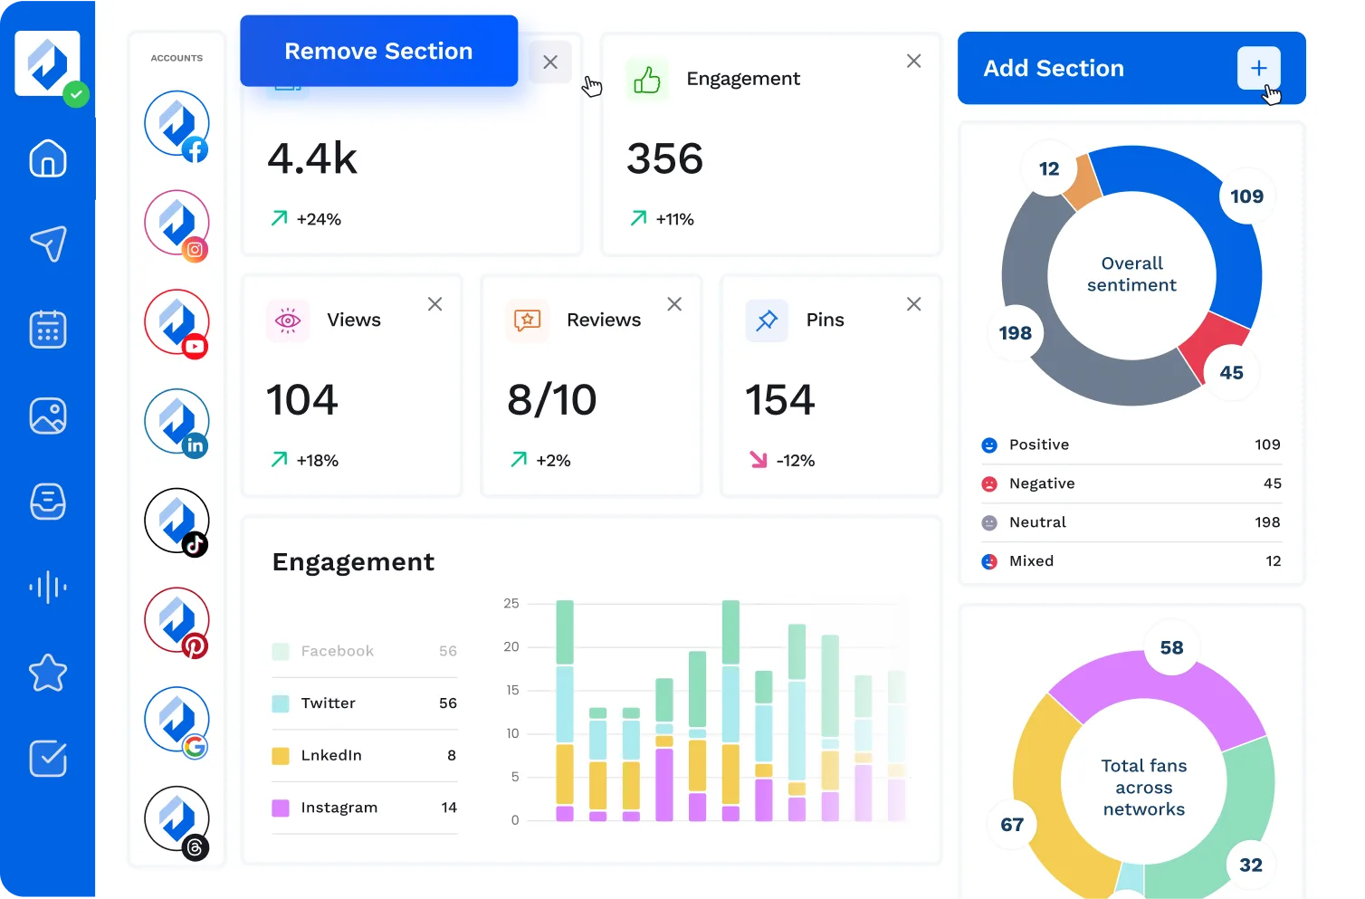Click the 356 engagement value

click(664, 159)
